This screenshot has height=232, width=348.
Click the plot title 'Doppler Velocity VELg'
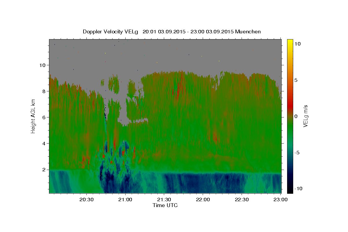(x=111, y=32)
